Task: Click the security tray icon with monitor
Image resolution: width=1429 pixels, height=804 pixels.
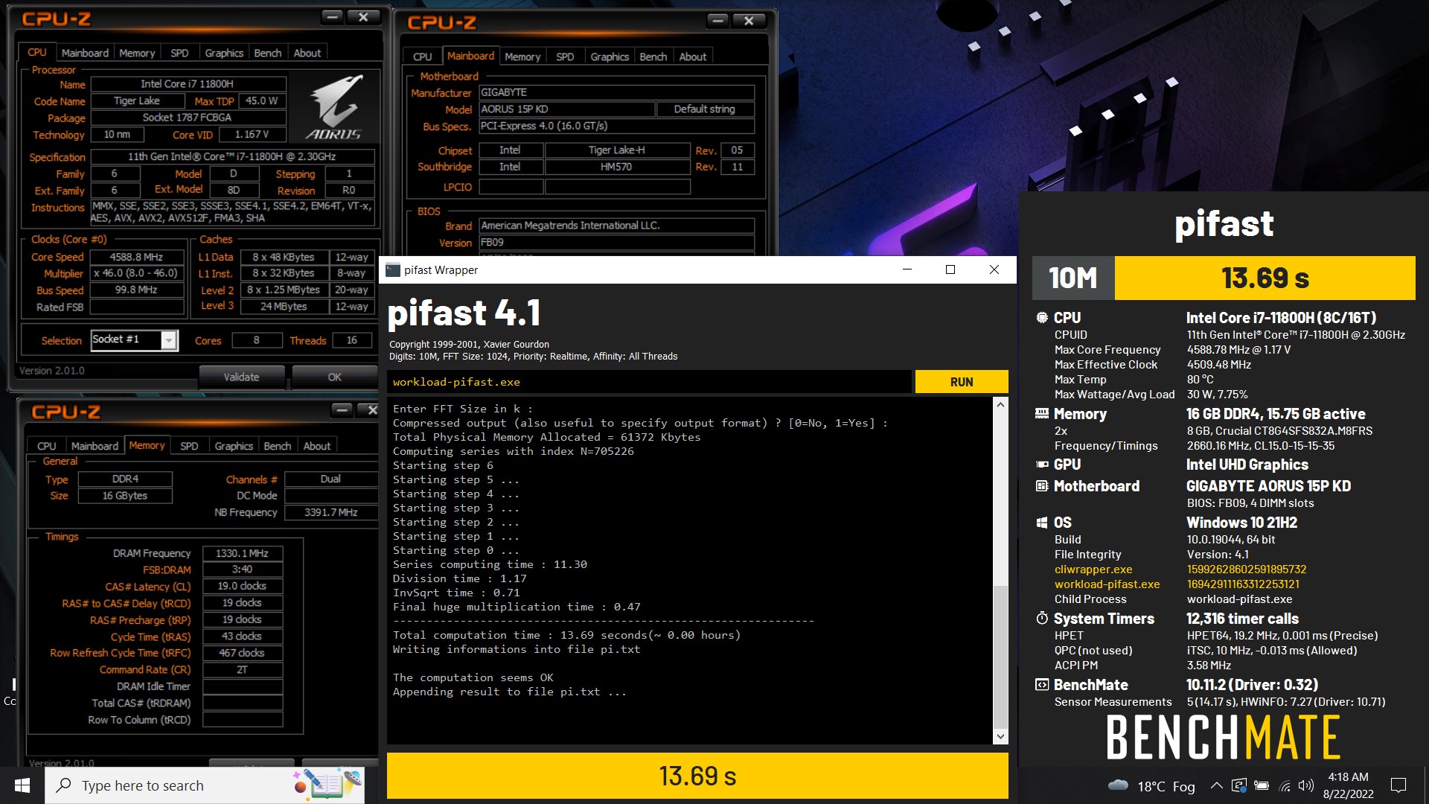Action: [1239, 785]
